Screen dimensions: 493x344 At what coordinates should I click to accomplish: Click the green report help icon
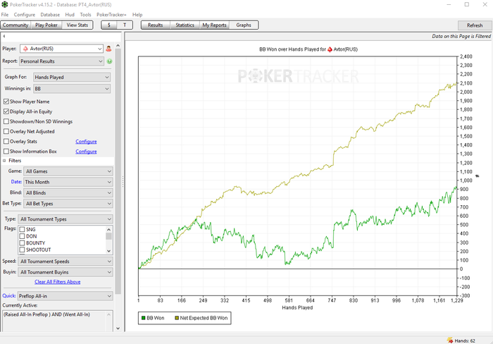coord(109,61)
